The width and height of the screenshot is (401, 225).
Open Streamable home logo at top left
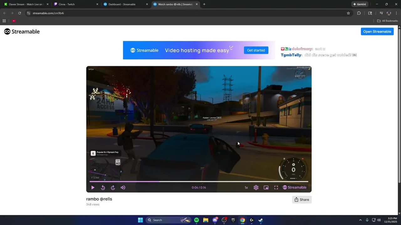coord(22,32)
